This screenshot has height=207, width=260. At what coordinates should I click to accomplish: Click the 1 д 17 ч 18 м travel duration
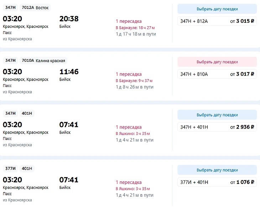tap(136, 34)
